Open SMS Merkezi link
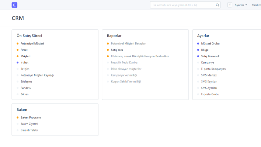Viewport: 261px width, 147px height. (x=209, y=75)
